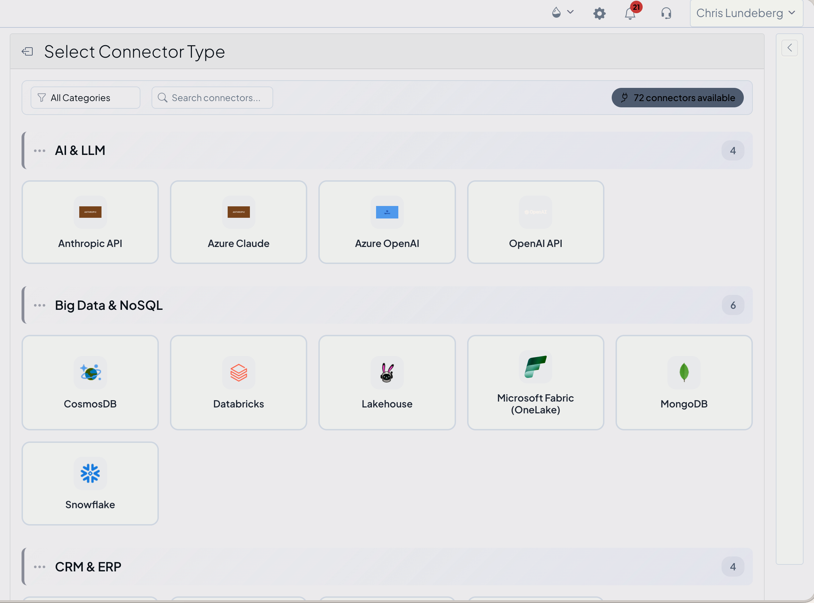814x603 pixels.
Task: Go back using the exit arrow icon
Action: 27,51
